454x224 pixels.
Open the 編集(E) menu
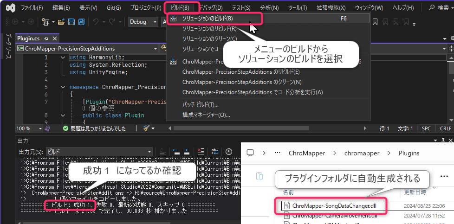point(61,8)
